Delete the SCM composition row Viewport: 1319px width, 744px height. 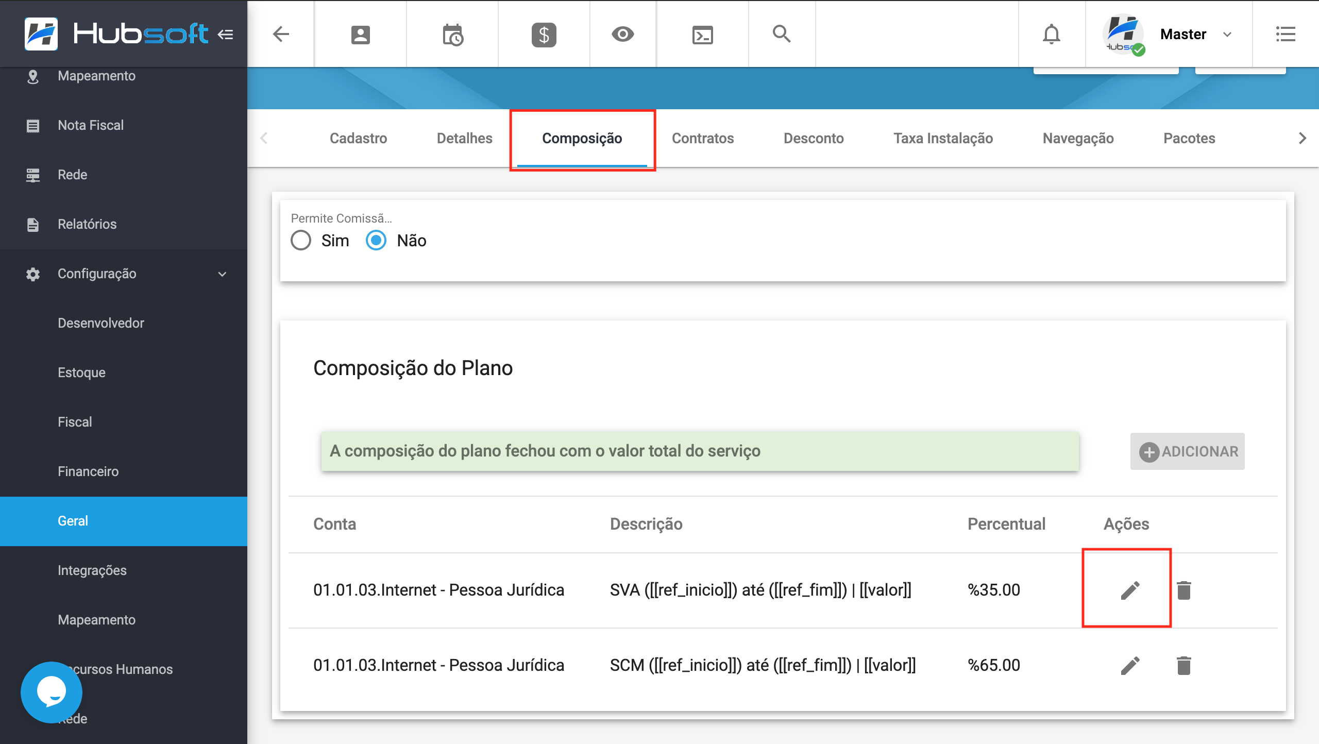(1184, 665)
